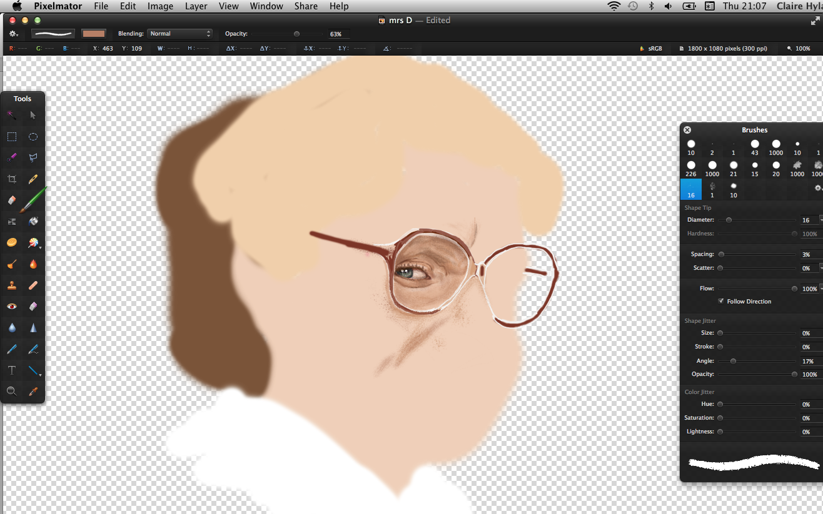Pick the Paint Bucket tool
Image resolution: width=823 pixels, height=514 pixels.
point(33,222)
